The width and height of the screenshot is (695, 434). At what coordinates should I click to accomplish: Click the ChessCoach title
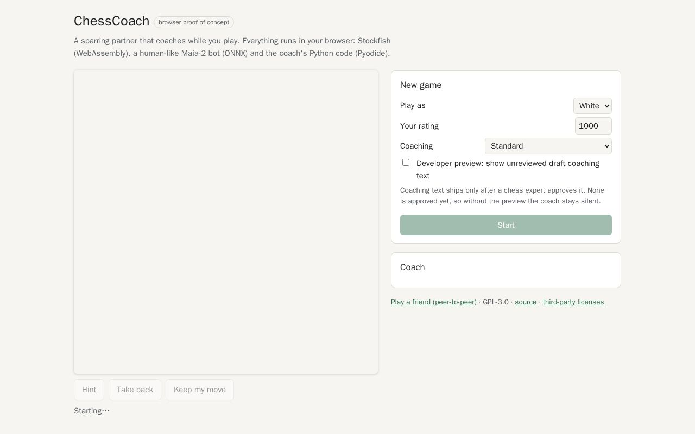(112, 21)
